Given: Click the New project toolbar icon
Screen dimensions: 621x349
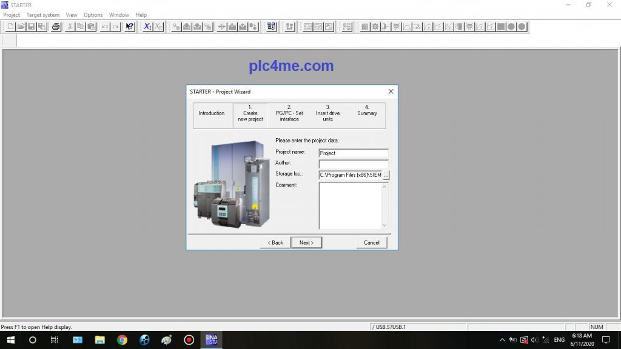Looking at the screenshot, I should click(10, 27).
